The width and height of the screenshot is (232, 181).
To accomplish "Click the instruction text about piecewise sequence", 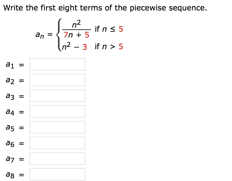I will click(x=105, y=8).
